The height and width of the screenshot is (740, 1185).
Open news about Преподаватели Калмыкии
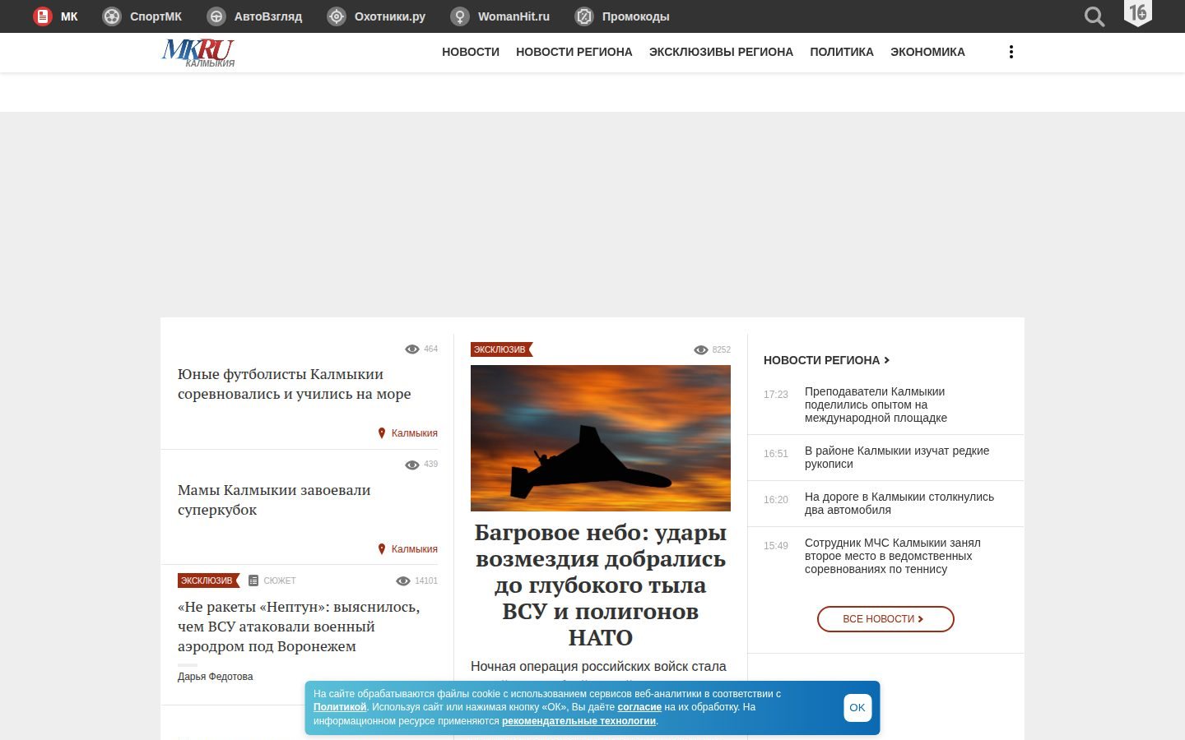tap(876, 405)
